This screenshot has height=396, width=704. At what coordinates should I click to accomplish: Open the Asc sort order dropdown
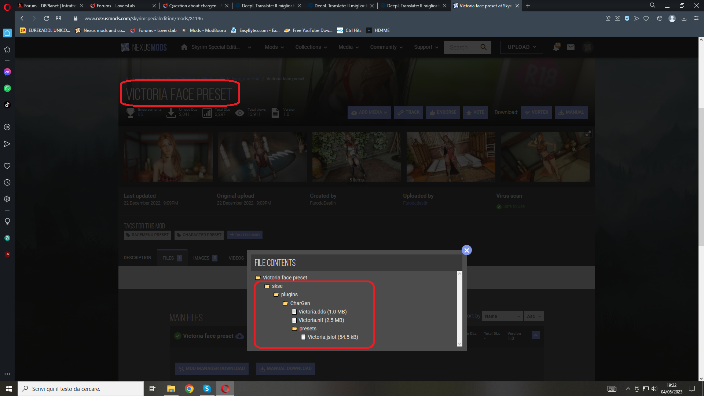click(534, 316)
